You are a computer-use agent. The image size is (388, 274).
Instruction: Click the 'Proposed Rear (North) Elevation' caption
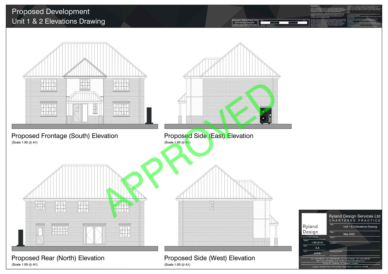click(x=58, y=258)
